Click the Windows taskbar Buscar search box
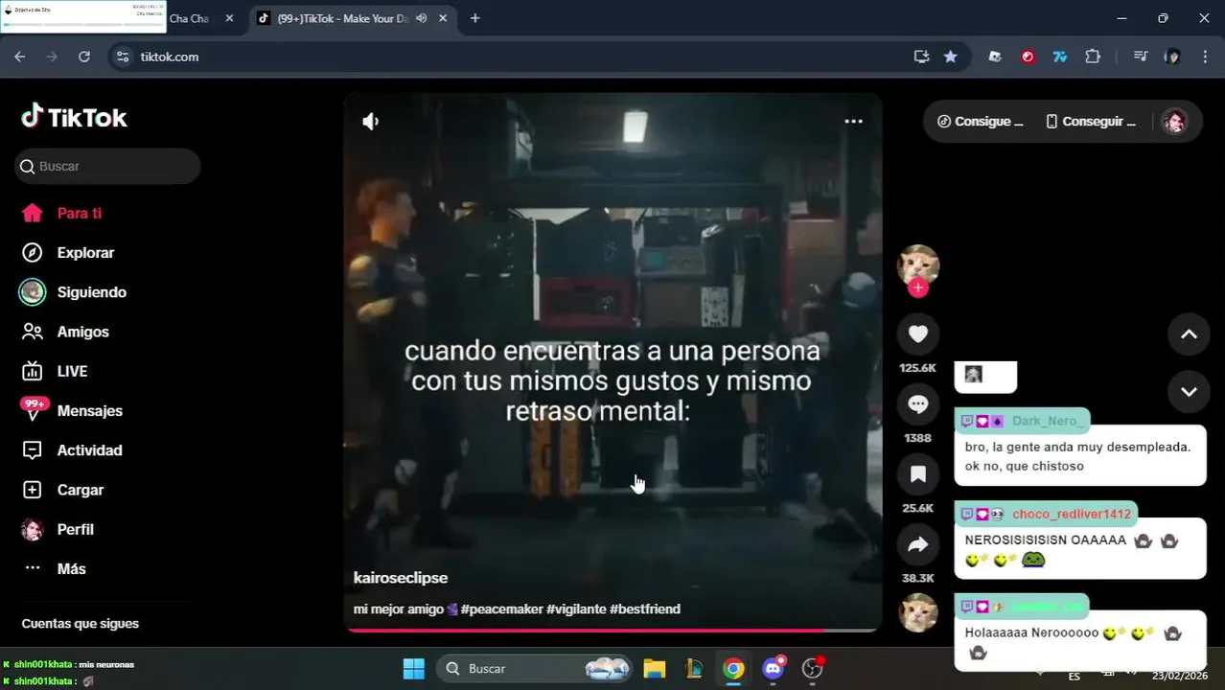This screenshot has height=690, width=1225. 535,669
